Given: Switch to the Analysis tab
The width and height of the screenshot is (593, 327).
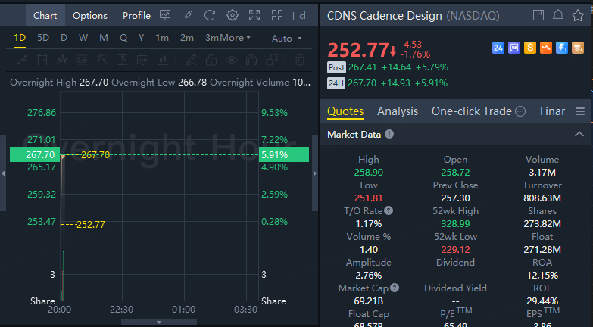Looking at the screenshot, I should [398, 111].
